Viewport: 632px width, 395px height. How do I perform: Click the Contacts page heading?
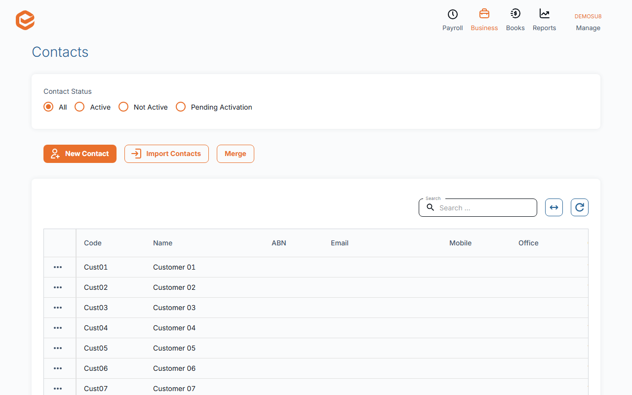[60, 52]
